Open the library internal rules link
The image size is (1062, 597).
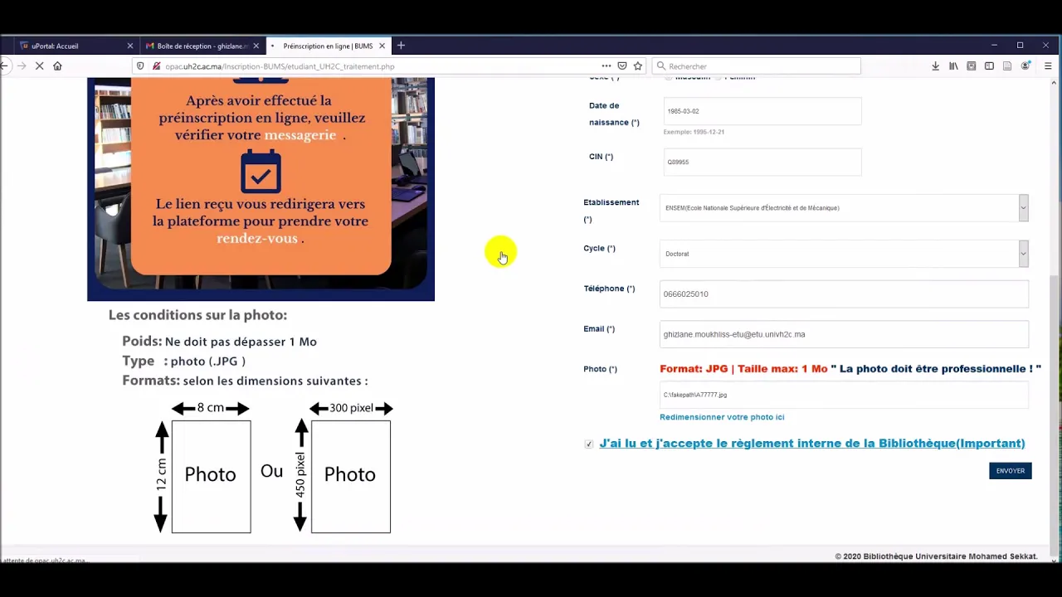pos(812,444)
